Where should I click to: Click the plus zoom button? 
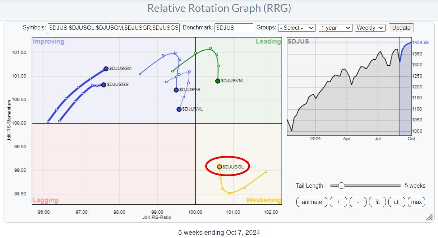pyautogui.click(x=338, y=202)
